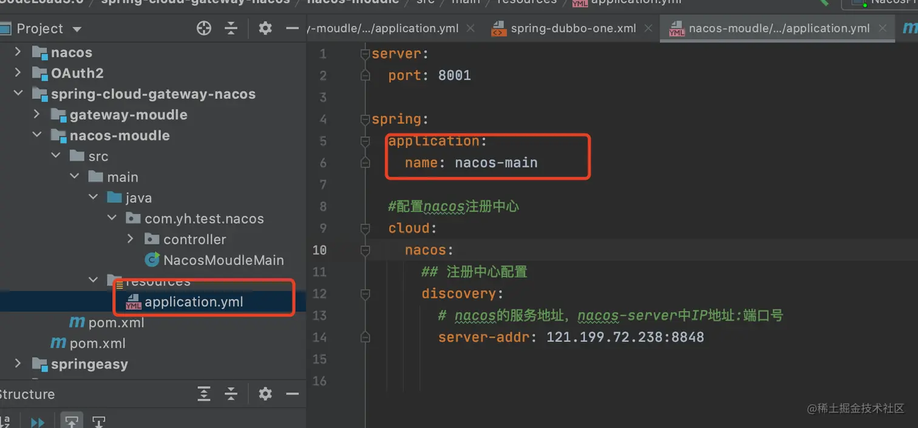Switch to the spring-dubbo-one.xml tab
The height and width of the screenshot is (428, 918).
pos(573,28)
